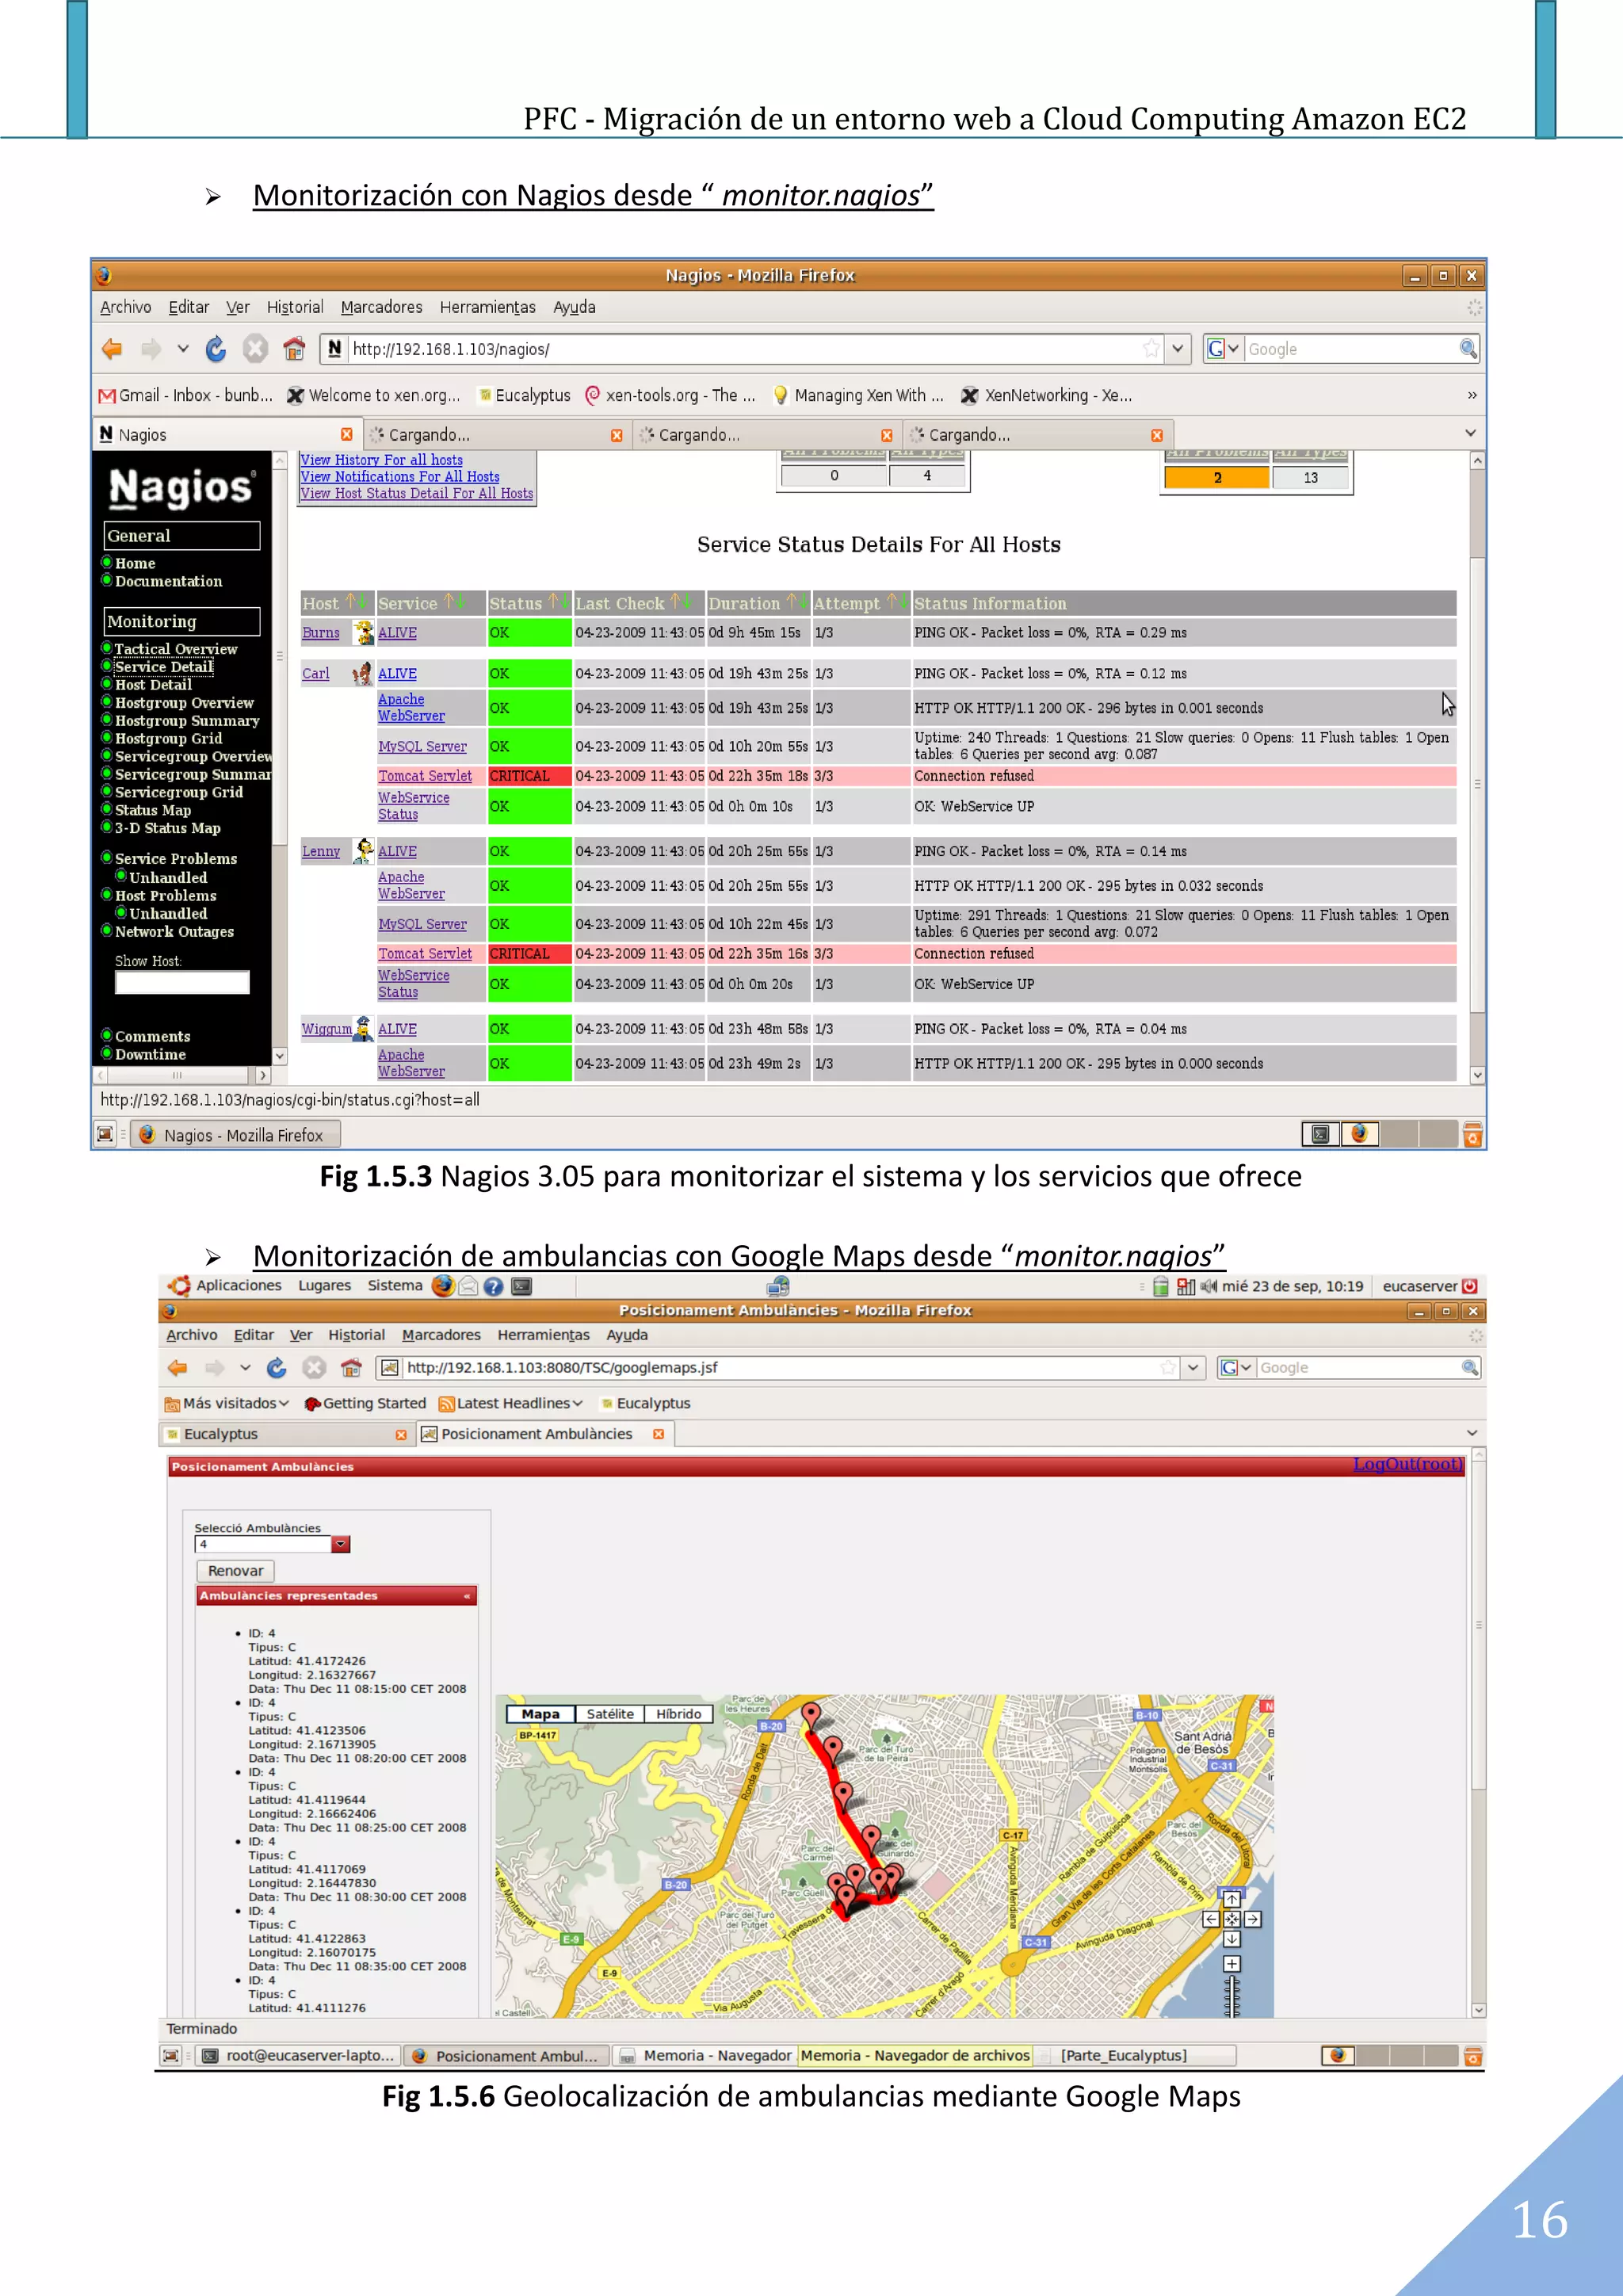Open URL dropdown in Ambulàncies window
The image size is (1623, 2296).
click(x=1193, y=1367)
